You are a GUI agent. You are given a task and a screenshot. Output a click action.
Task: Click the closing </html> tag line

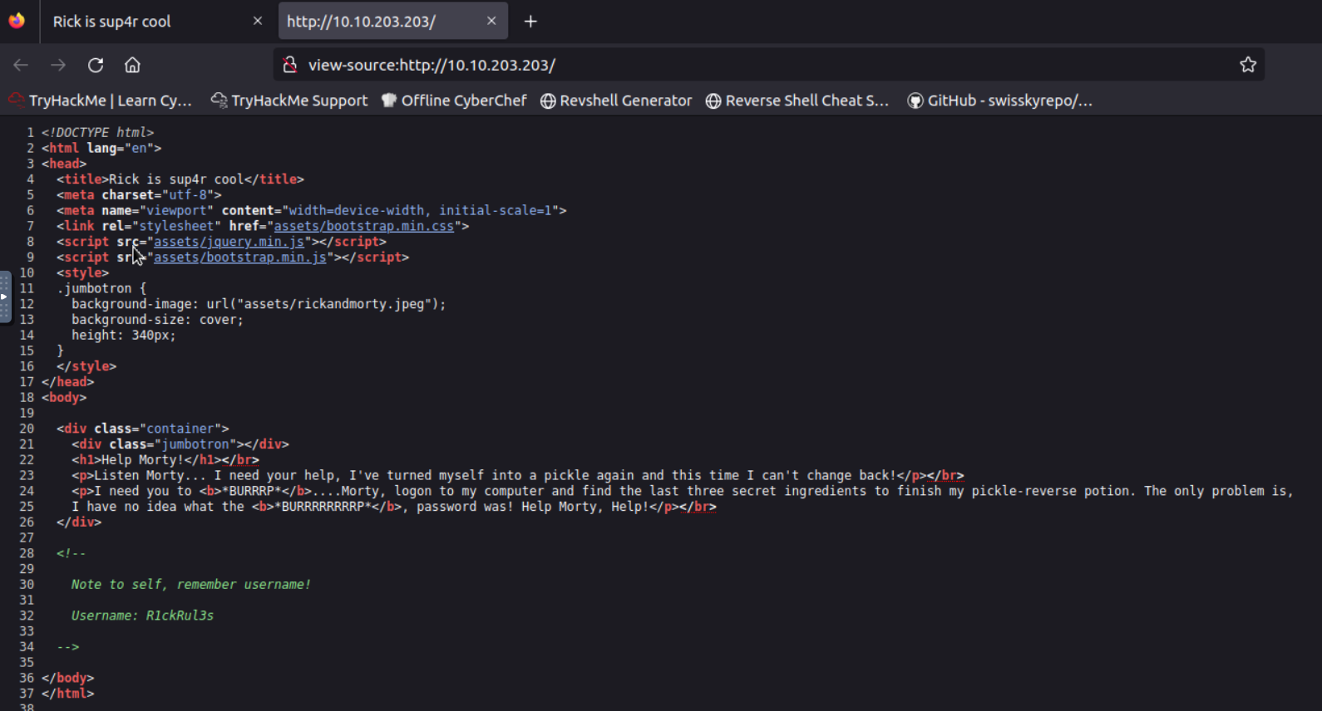pos(68,694)
